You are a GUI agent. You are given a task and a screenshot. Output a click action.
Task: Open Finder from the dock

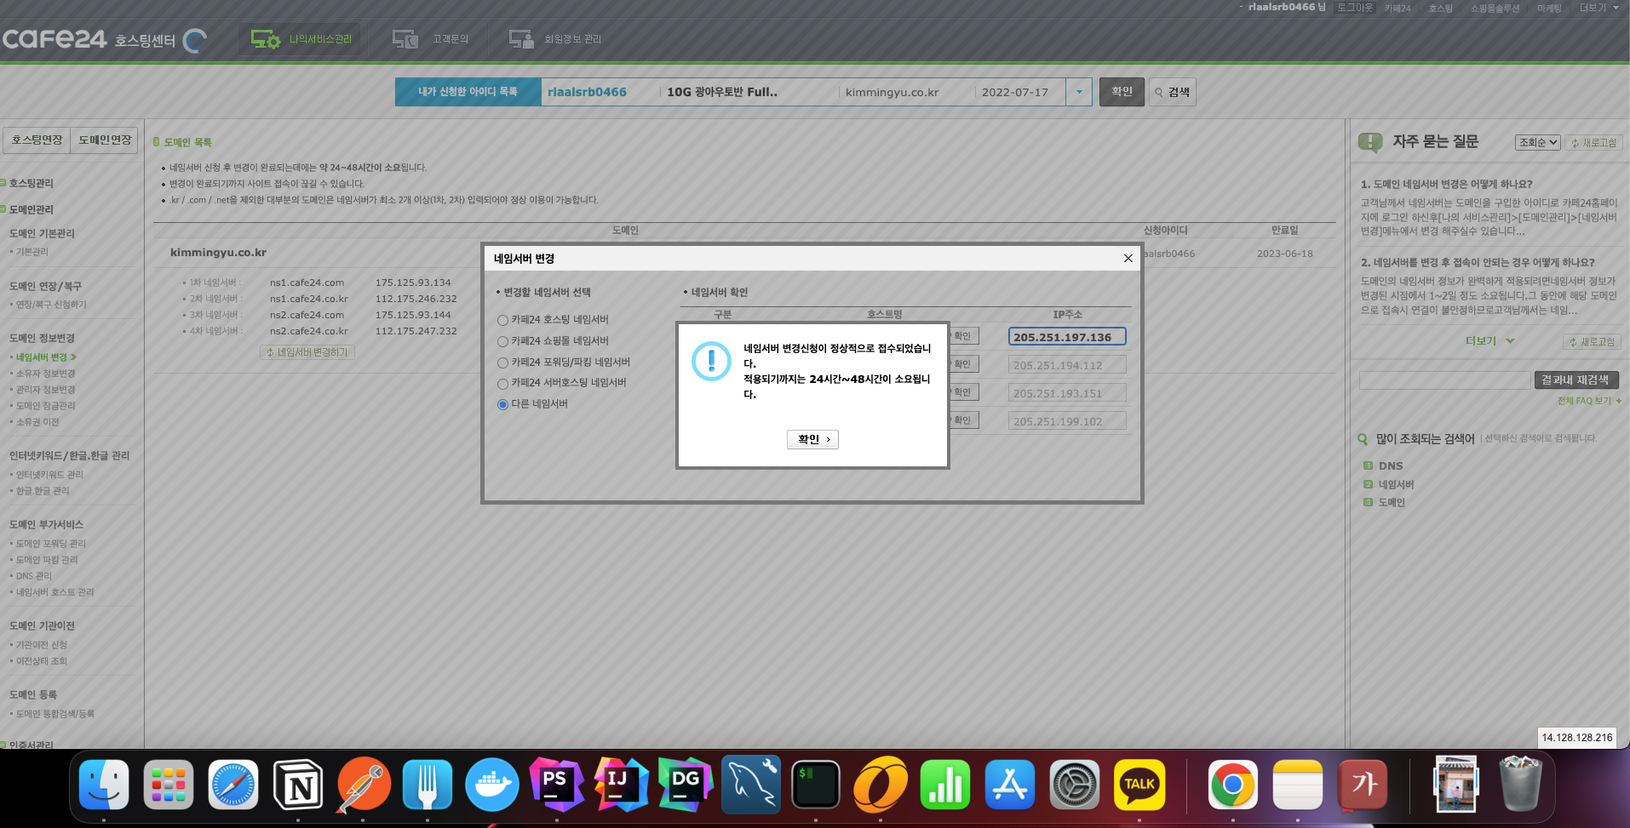(104, 785)
